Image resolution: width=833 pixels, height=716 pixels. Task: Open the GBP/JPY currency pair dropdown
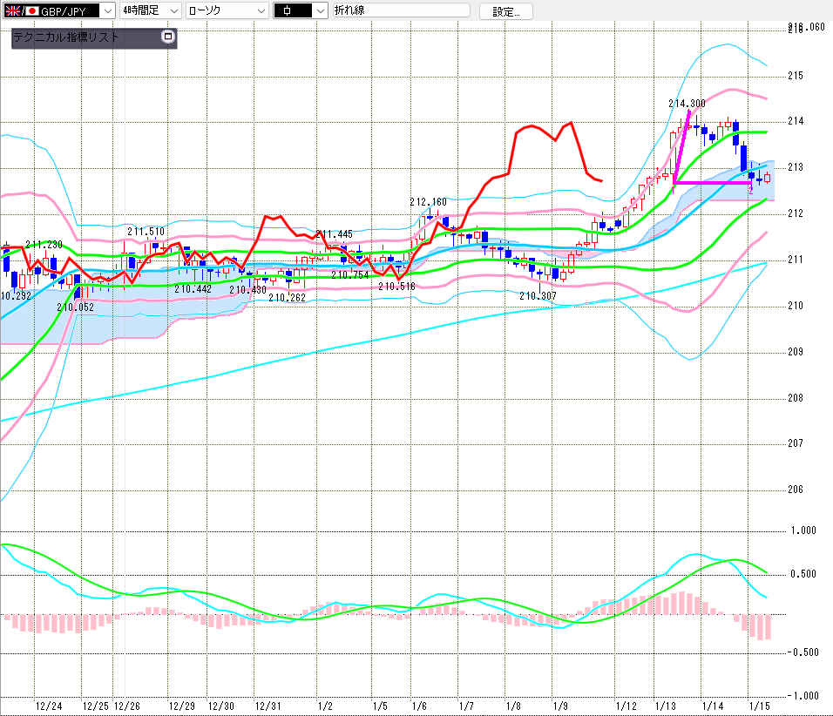click(x=106, y=11)
